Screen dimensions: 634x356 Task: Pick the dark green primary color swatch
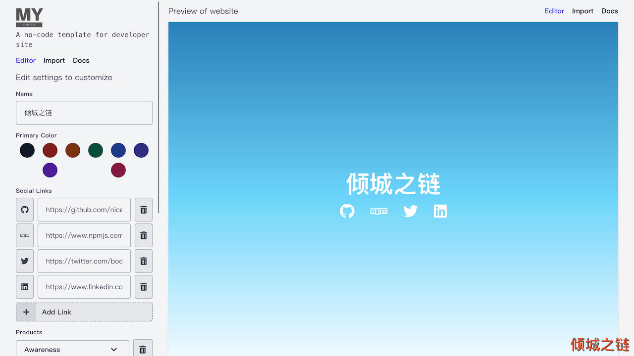pos(96,150)
